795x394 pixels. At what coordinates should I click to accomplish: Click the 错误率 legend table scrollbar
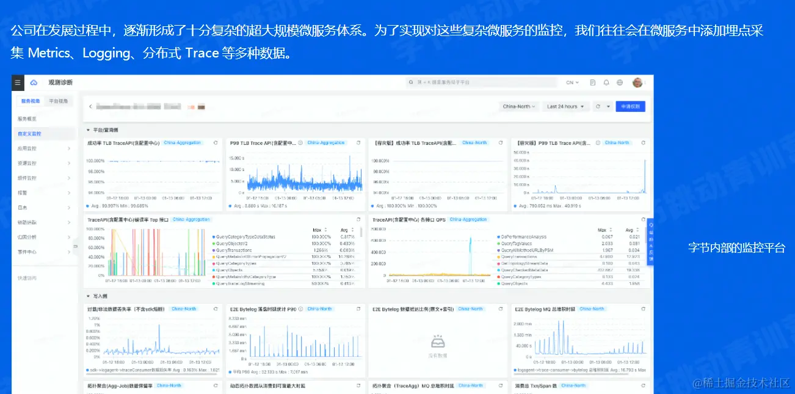click(x=361, y=233)
